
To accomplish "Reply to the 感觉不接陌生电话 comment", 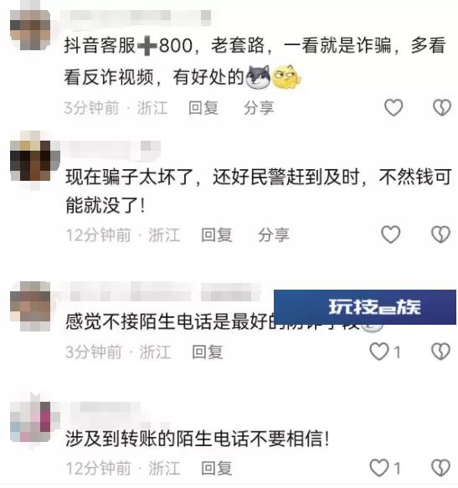I will [208, 352].
